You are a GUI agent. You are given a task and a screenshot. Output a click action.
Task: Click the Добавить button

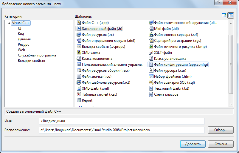(193, 144)
